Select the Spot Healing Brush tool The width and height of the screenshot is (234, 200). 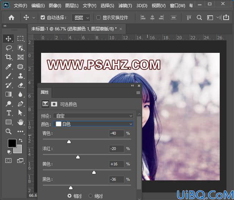pos(20,66)
